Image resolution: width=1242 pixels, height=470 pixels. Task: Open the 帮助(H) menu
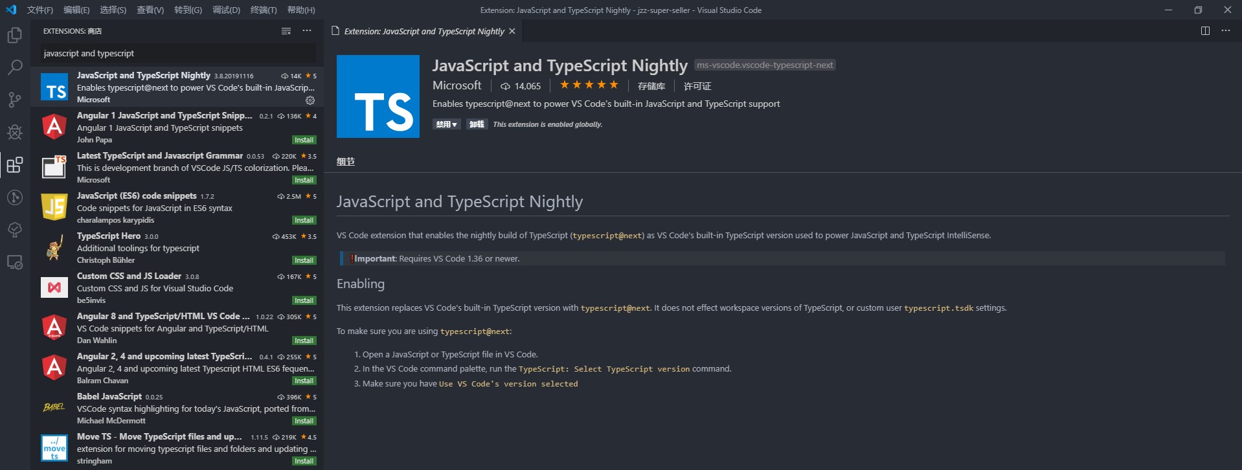pyautogui.click(x=301, y=10)
